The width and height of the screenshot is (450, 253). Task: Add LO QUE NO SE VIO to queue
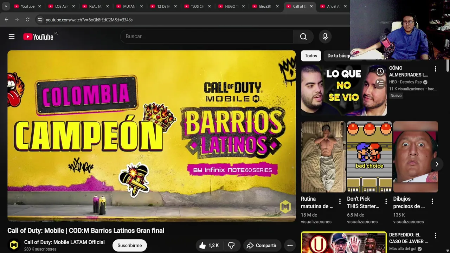[380, 84]
